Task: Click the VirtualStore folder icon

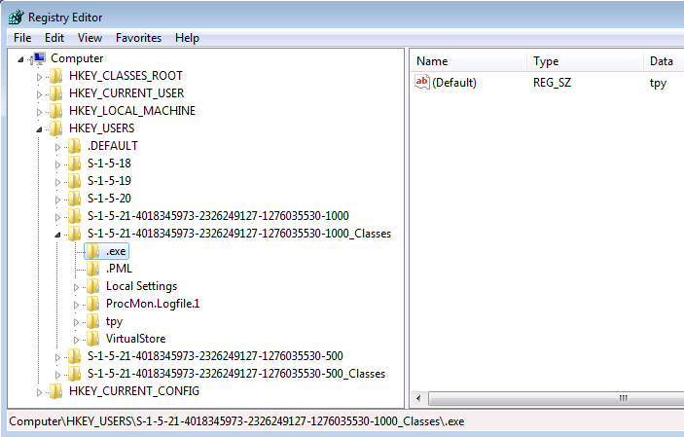Action: (x=93, y=339)
